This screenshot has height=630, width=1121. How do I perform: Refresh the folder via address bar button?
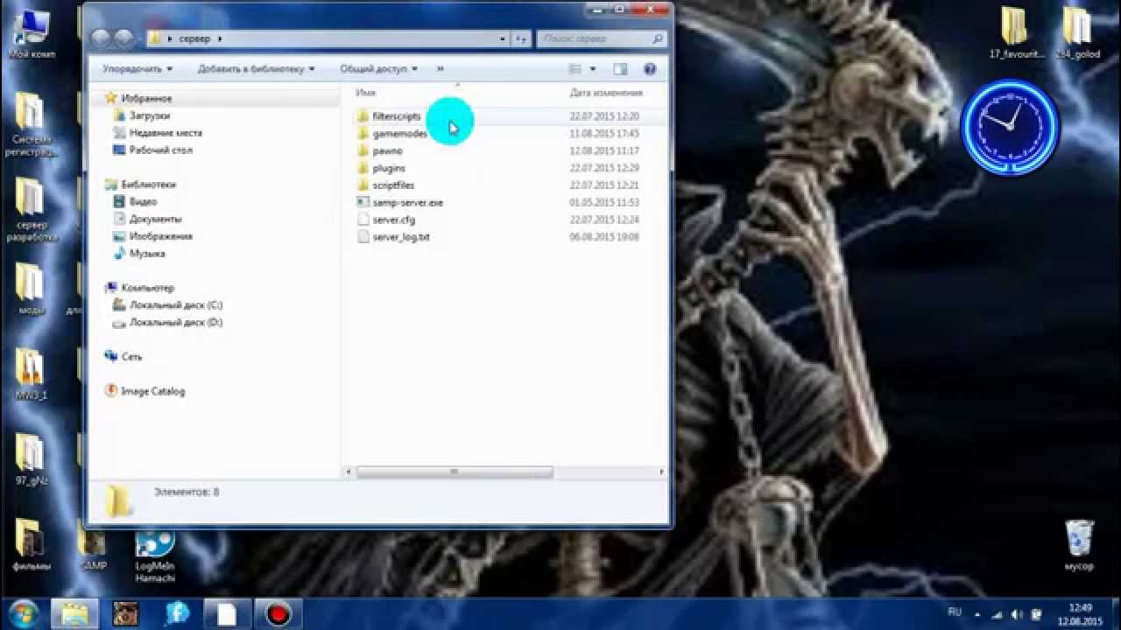[521, 38]
